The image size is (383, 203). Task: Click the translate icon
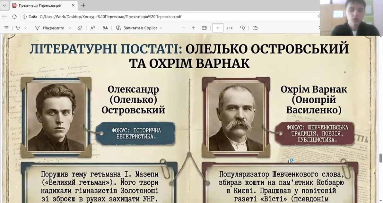[x=105, y=28]
